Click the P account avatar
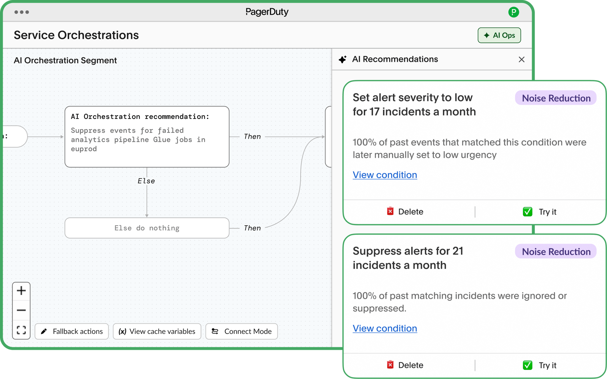Screen dimensions: 607x379 pos(513,12)
